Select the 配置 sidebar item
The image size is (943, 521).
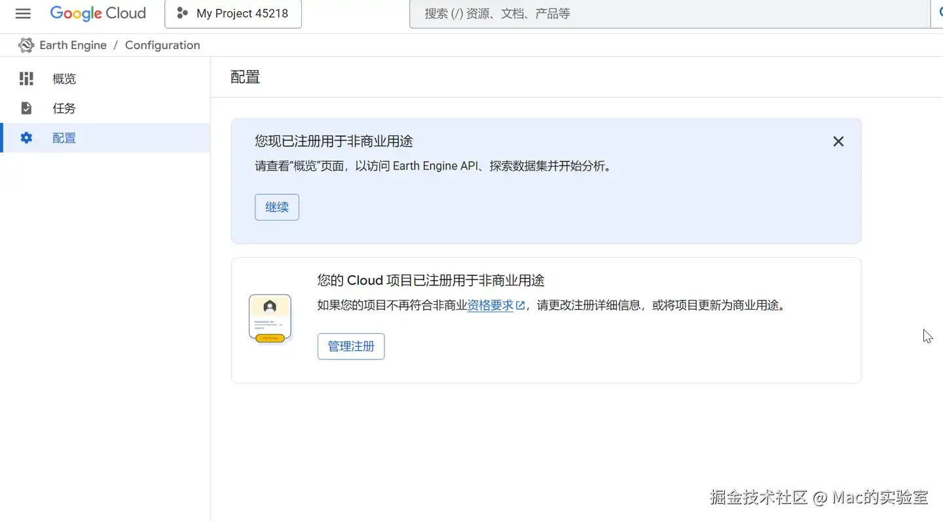click(x=105, y=138)
